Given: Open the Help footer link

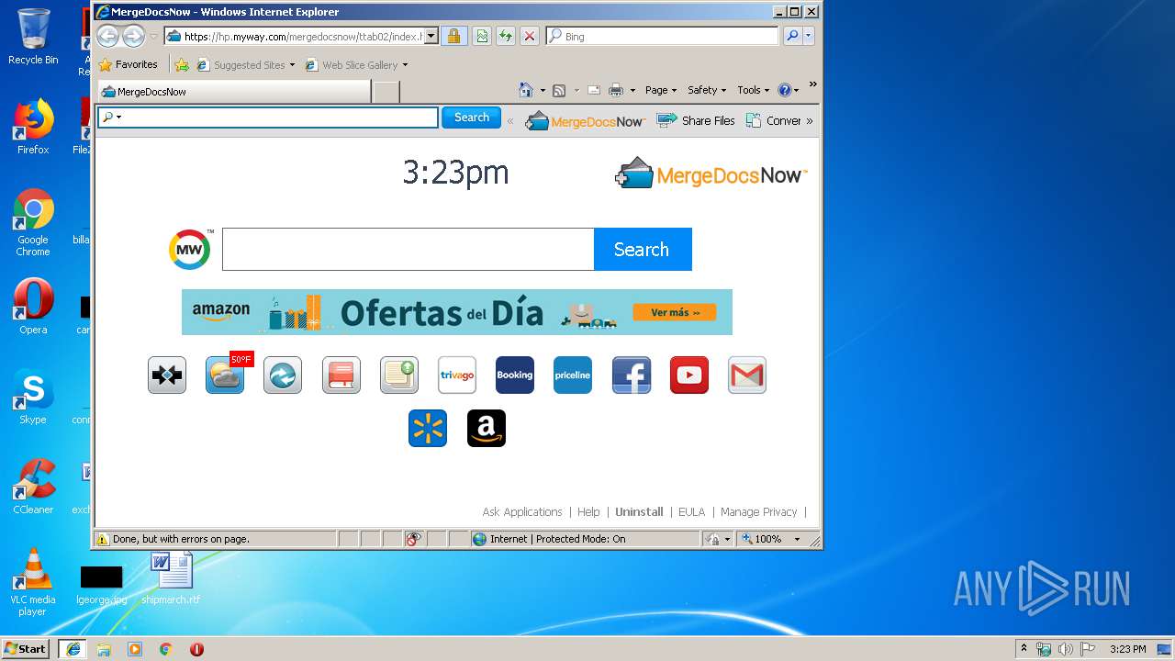Looking at the screenshot, I should click(588, 512).
